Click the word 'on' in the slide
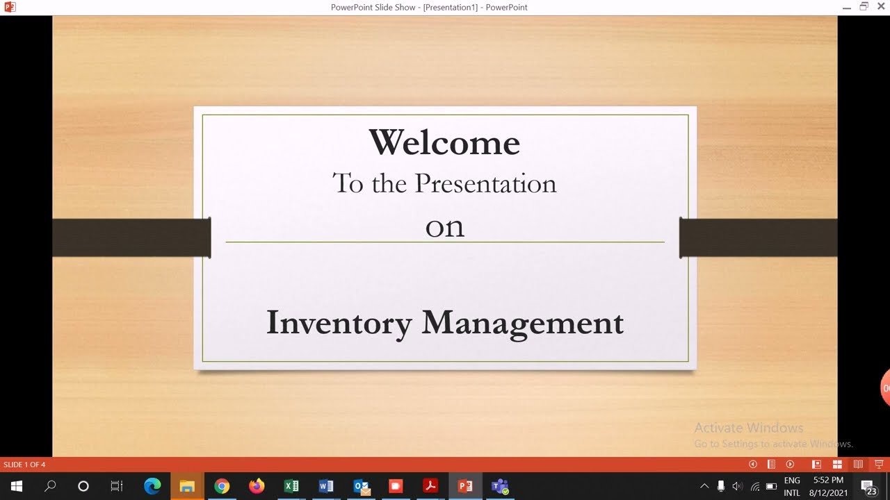Viewport: 890px width, 500px height. click(445, 227)
